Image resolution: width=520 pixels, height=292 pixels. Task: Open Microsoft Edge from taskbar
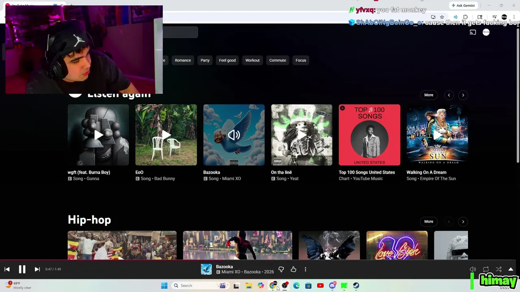(x=297, y=286)
